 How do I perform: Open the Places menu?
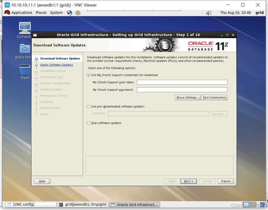41,12
